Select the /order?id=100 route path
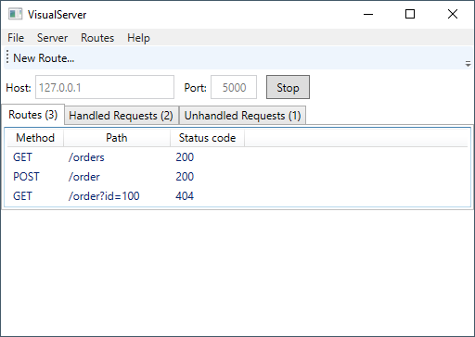The height and width of the screenshot is (337, 475). [x=104, y=196]
